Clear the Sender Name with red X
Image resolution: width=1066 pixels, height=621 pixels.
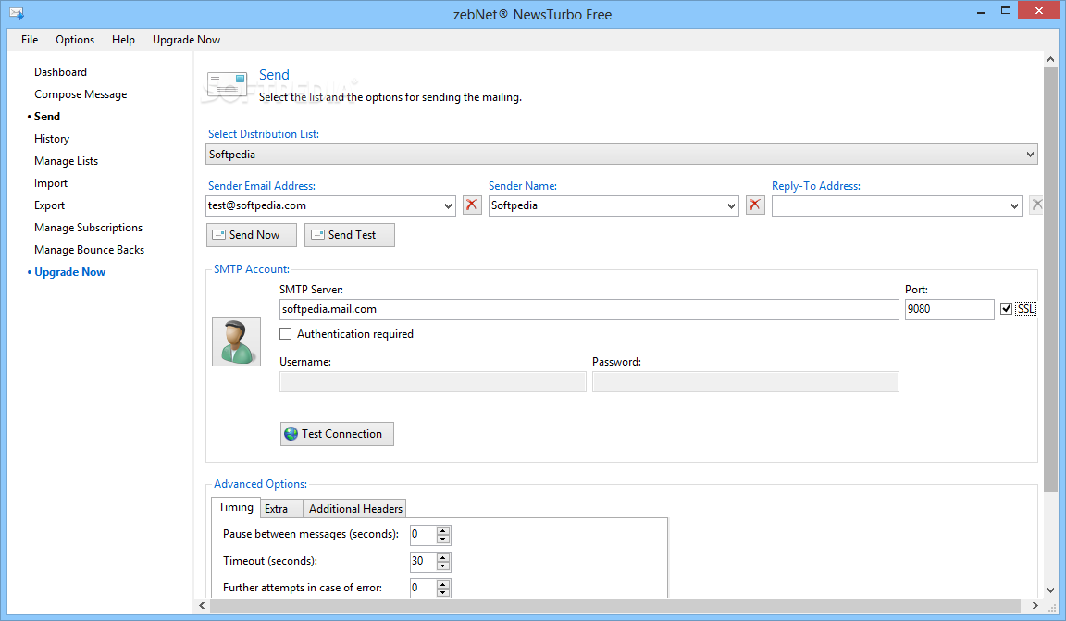[x=755, y=205]
